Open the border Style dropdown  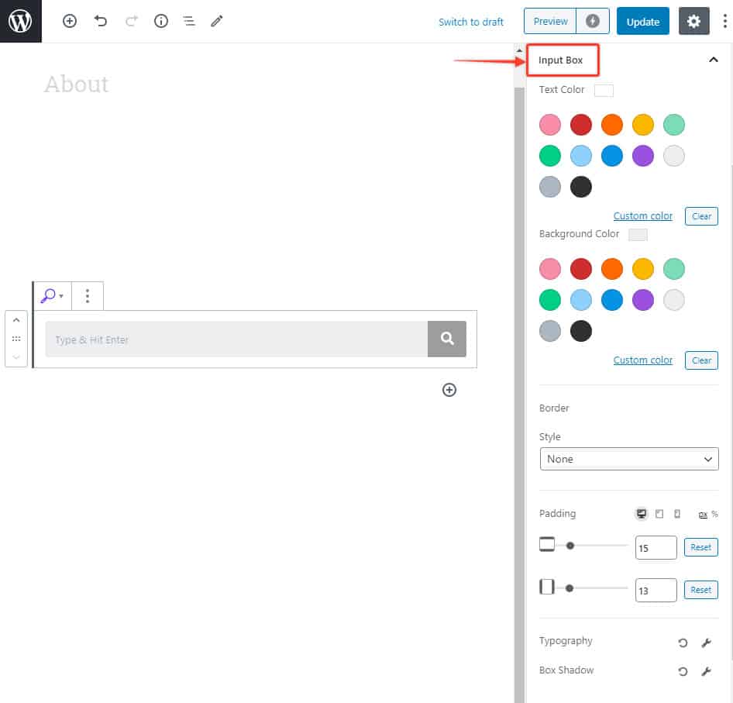tap(628, 459)
